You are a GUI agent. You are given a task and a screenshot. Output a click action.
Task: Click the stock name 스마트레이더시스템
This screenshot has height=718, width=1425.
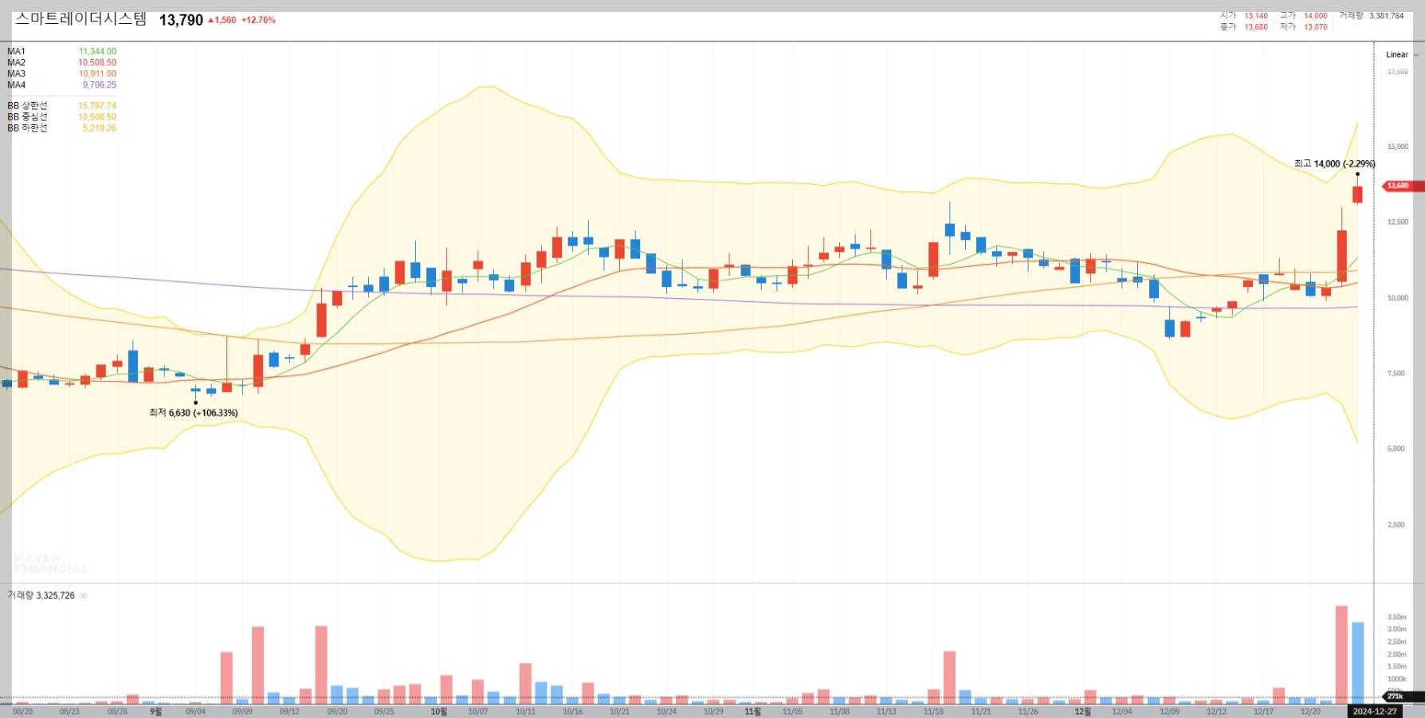pyautogui.click(x=81, y=19)
